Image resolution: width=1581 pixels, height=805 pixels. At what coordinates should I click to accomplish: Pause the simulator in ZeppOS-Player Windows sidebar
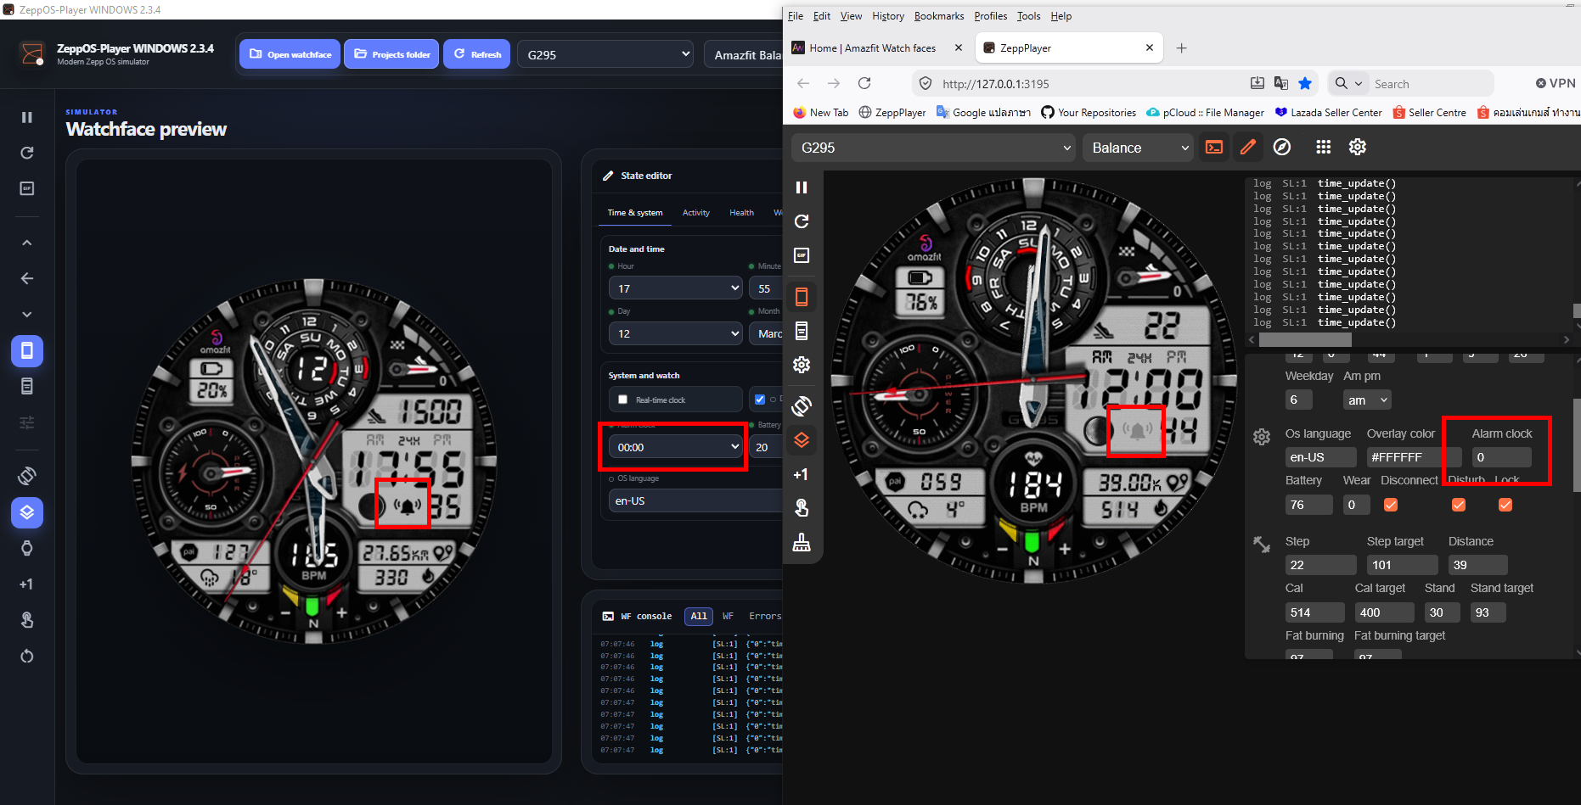click(x=27, y=117)
